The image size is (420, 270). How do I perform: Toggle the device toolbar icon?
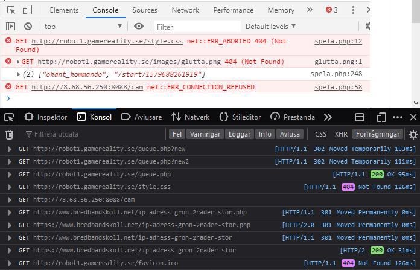coord(28,10)
